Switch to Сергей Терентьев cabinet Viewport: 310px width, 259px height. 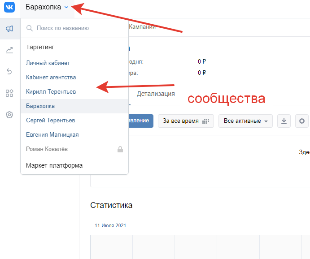click(x=74, y=121)
